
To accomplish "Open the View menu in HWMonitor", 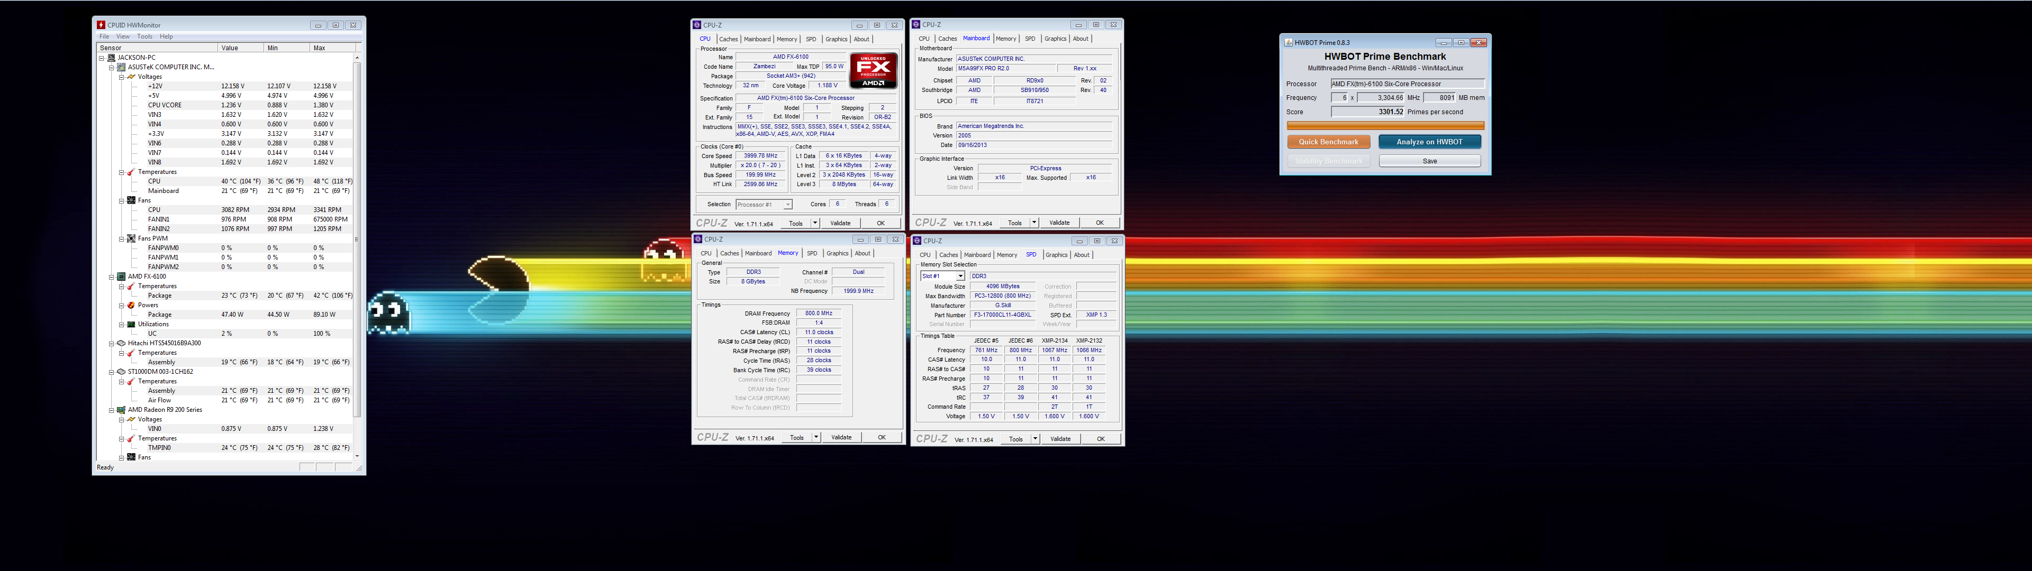I will pos(123,36).
